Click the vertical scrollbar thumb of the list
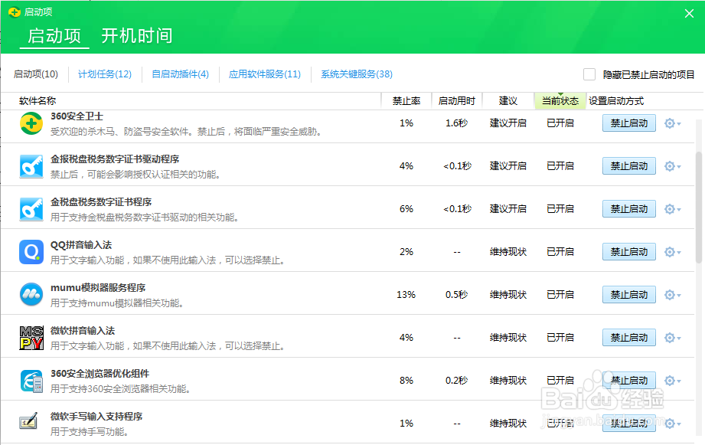Viewport: 705px width, 445px height. [699, 207]
